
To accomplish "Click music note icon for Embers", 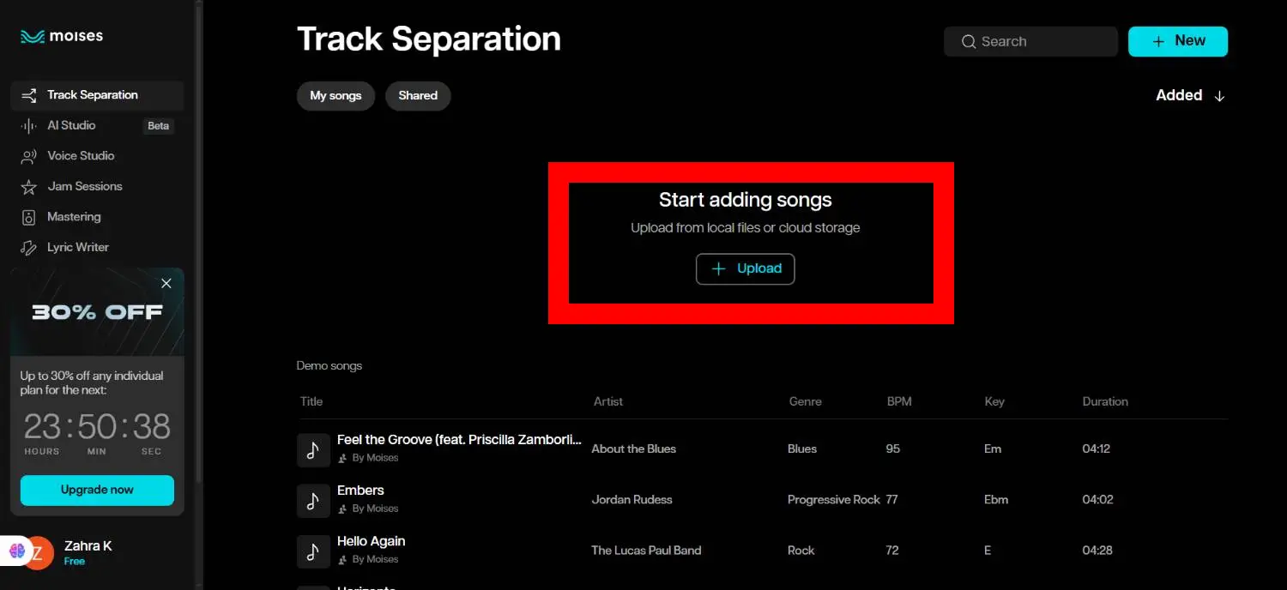I will [313, 500].
